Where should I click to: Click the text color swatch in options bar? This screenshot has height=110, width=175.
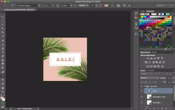(x=106, y=5)
